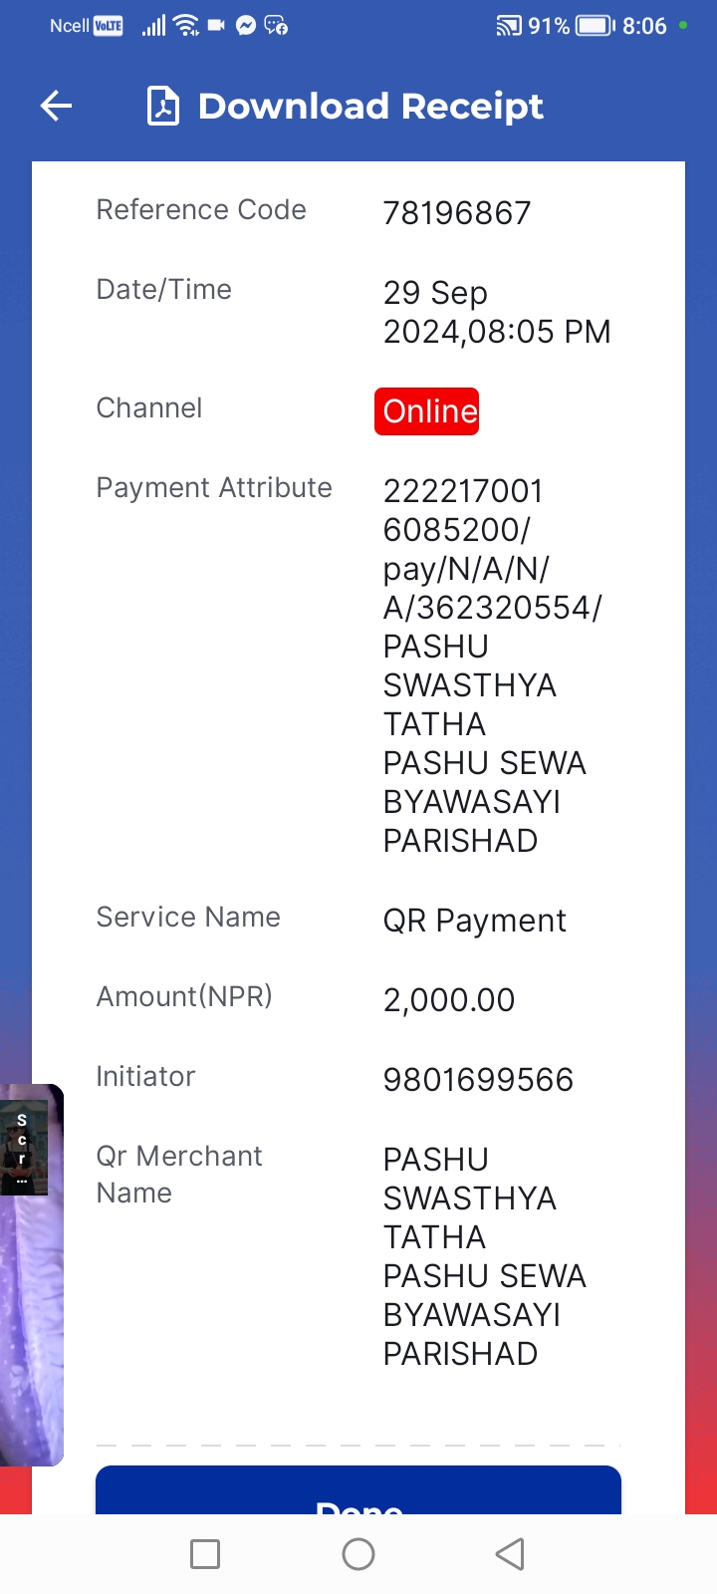717x1594 pixels.
Task: Tap the Messenger notification icon
Action: (x=246, y=26)
